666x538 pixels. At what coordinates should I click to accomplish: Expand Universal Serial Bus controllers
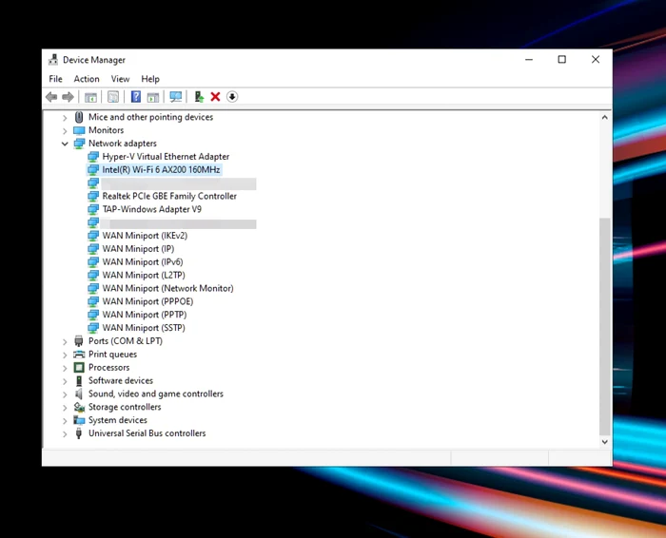pos(65,433)
